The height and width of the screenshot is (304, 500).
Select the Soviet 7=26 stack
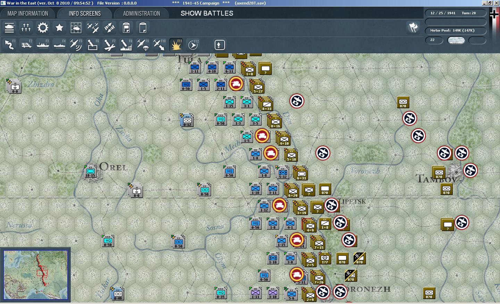[318, 277]
